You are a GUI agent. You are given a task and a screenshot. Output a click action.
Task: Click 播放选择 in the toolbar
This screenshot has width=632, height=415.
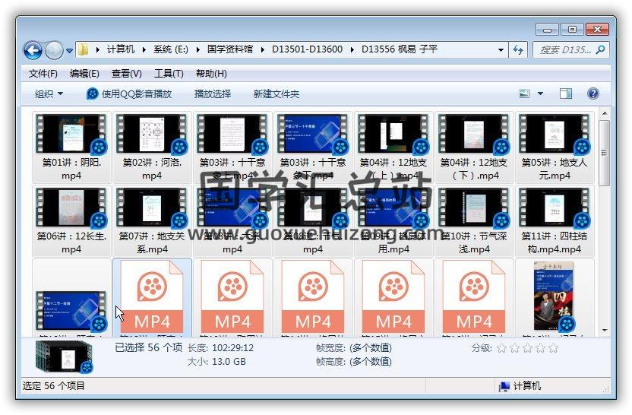tap(213, 94)
